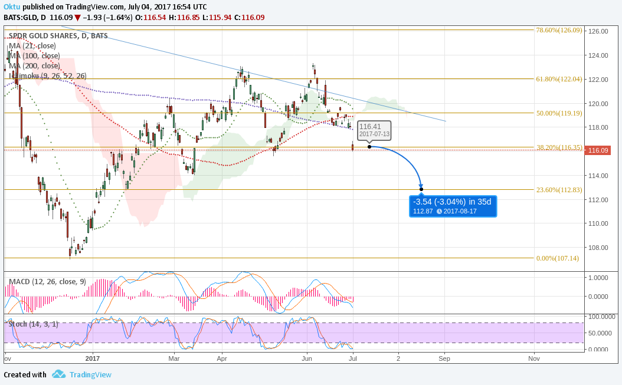The width and height of the screenshot is (622, 385).
Task: Click the 2017 label on the time axis
Action: pos(93,358)
